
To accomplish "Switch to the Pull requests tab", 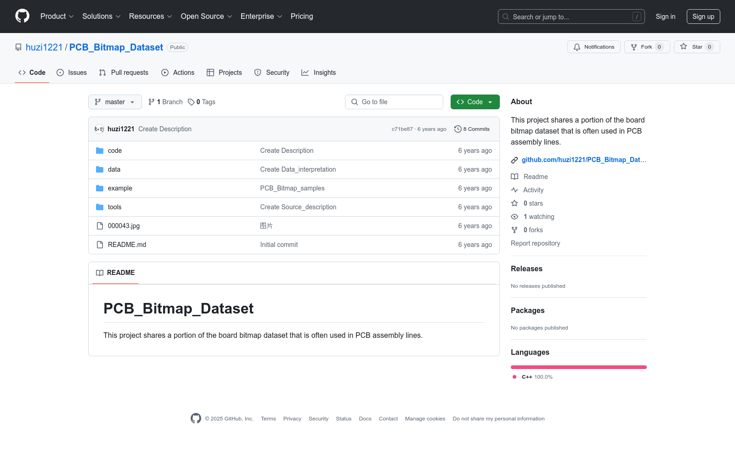I will 124,73.
